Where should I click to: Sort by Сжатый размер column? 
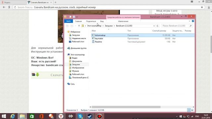(x=159, y=31)
